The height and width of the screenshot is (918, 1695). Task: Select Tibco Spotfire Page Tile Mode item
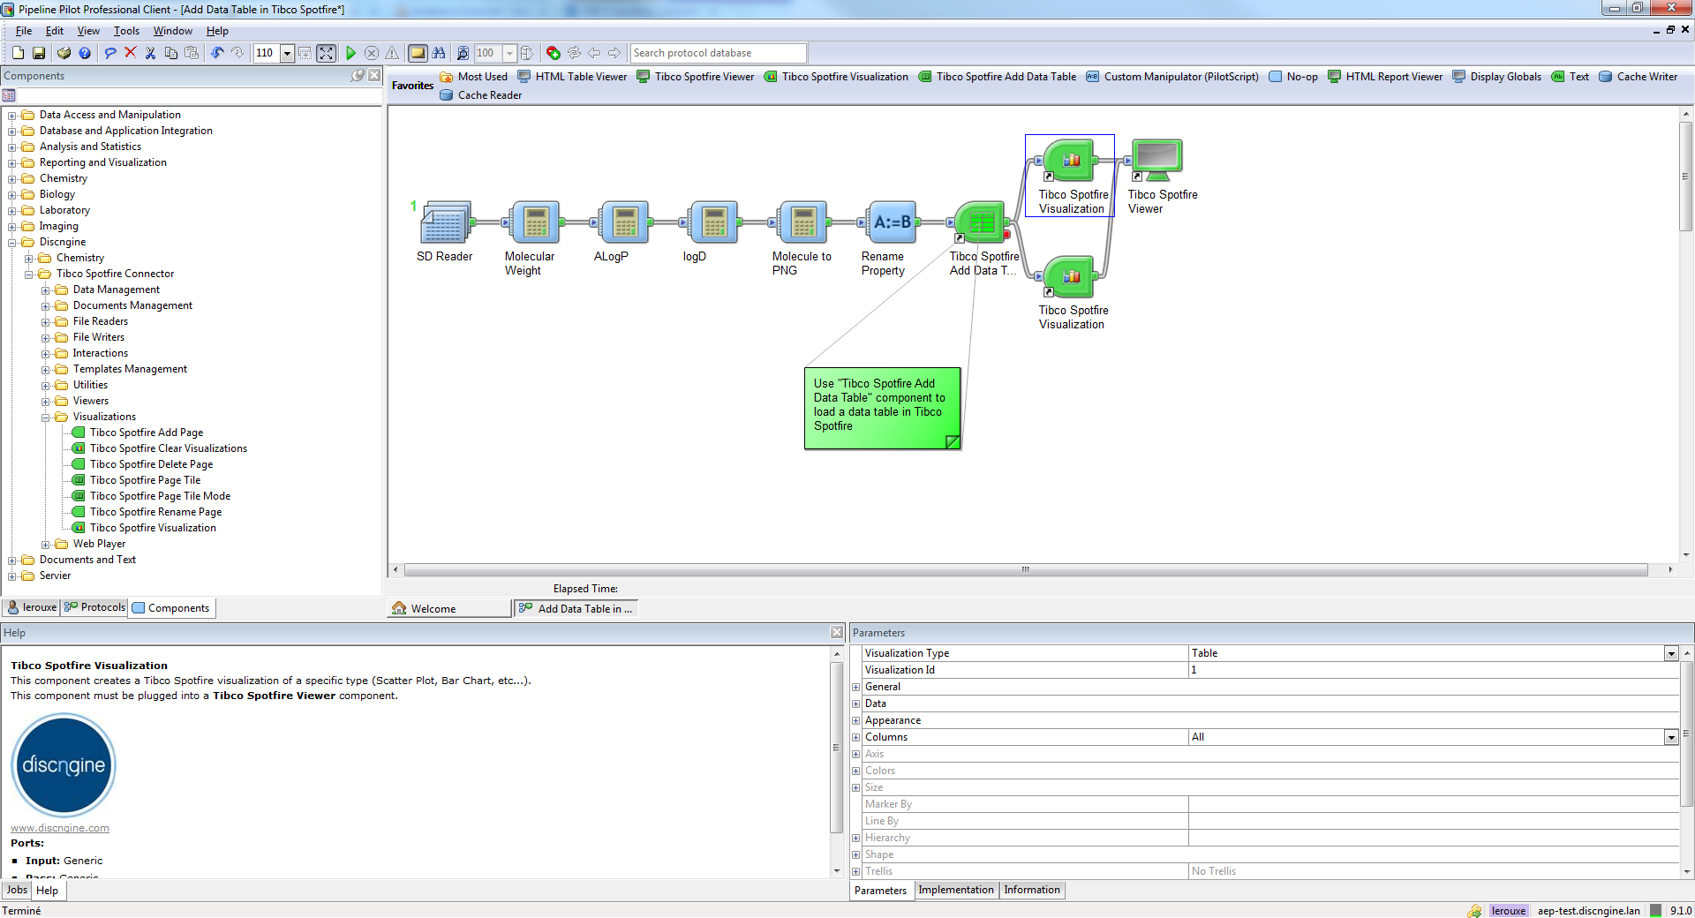(160, 496)
